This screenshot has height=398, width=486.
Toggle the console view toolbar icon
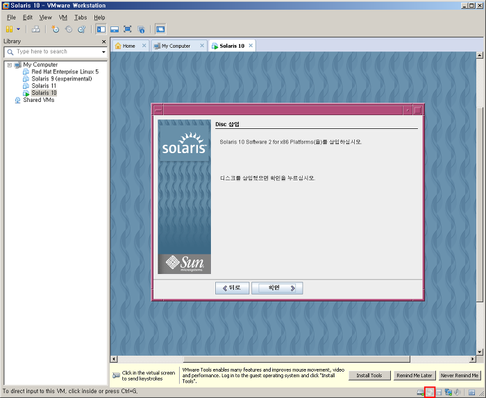click(x=160, y=29)
